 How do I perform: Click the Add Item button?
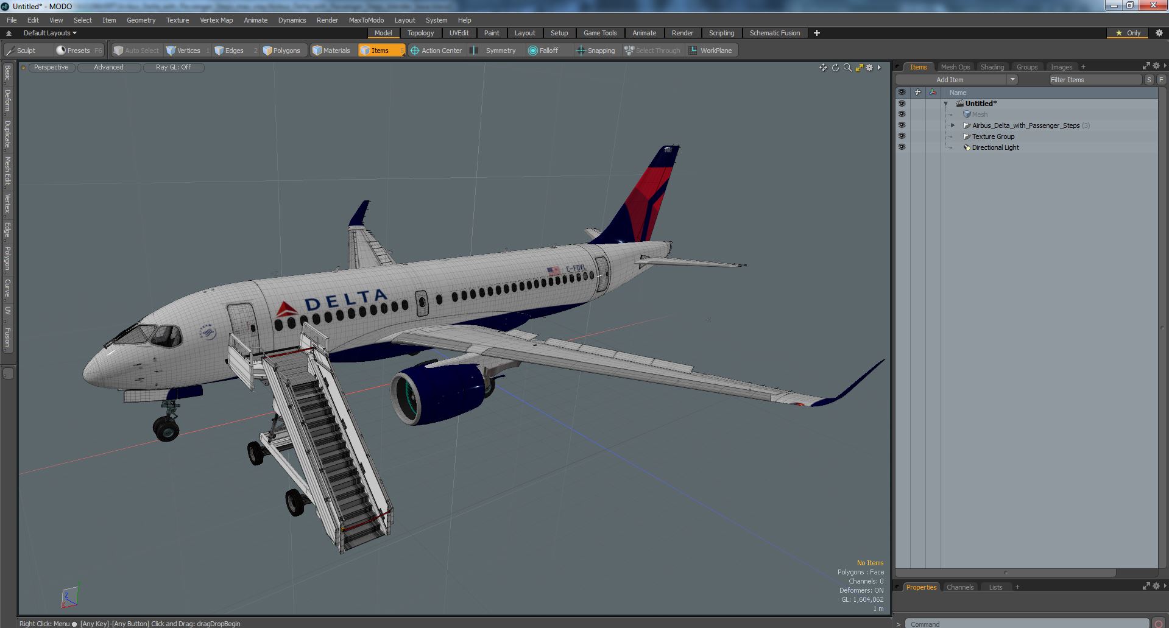(950, 80)
